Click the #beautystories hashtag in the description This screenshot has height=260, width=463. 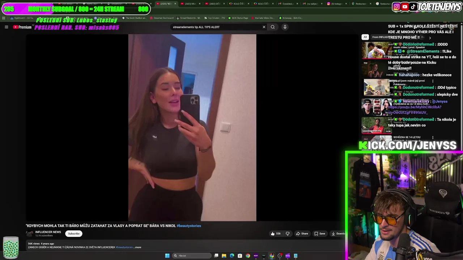124,247
